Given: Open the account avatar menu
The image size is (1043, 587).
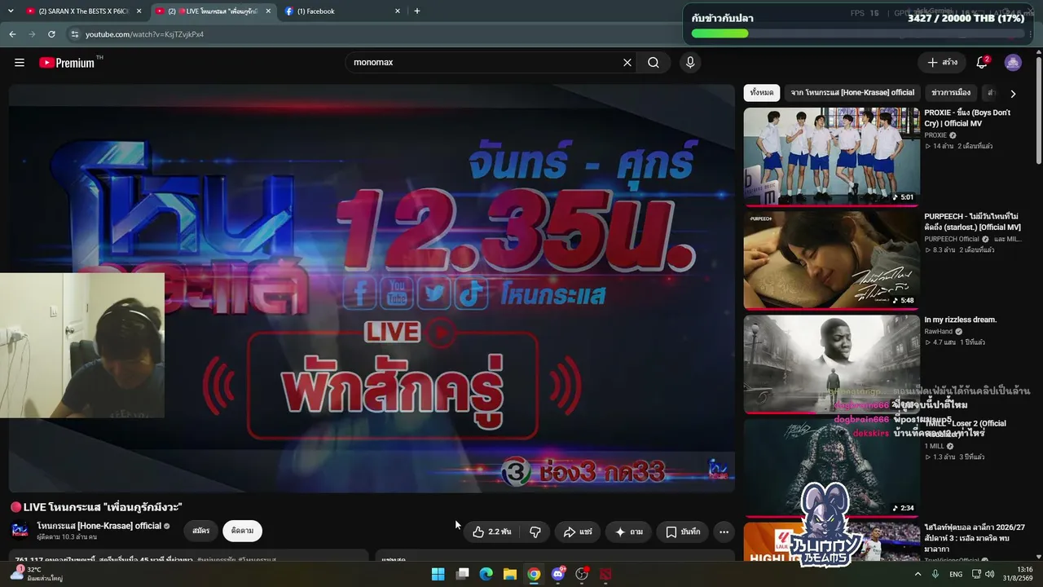Looking at the screenshot, I should point(1013,63).
